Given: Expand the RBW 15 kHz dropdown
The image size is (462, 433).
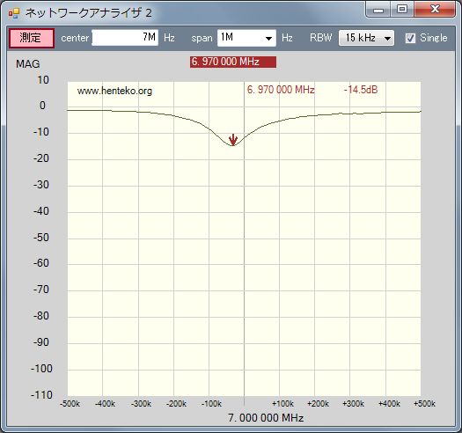Looking at the screenshot, I should click(x=366, y=38).
